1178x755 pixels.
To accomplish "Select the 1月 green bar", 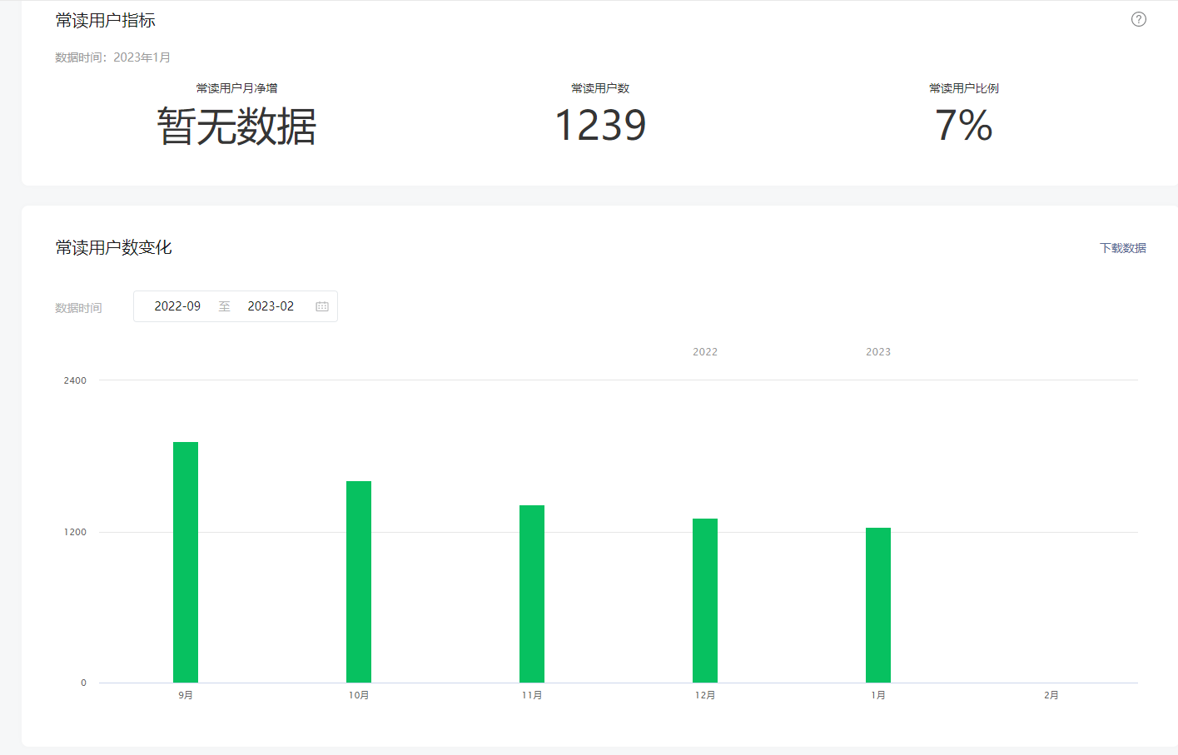I will tap(878, 605).
